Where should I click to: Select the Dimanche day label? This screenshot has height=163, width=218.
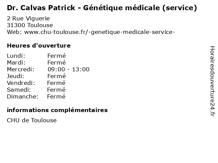(x=22, y=96)
